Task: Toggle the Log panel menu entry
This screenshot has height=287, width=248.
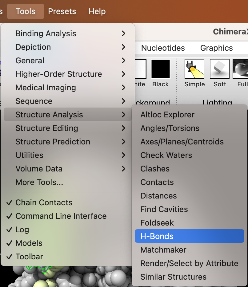Action: coord(22,230)
